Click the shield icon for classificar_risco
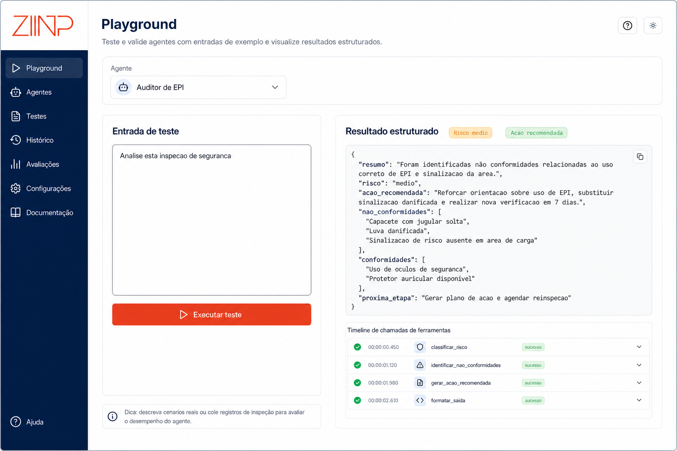The height and width of the screenshot is (451, 677). pos(420,347)
